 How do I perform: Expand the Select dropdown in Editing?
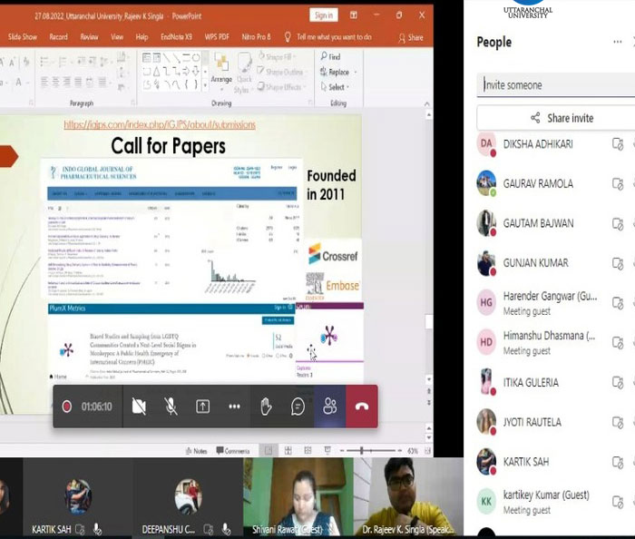334,87
